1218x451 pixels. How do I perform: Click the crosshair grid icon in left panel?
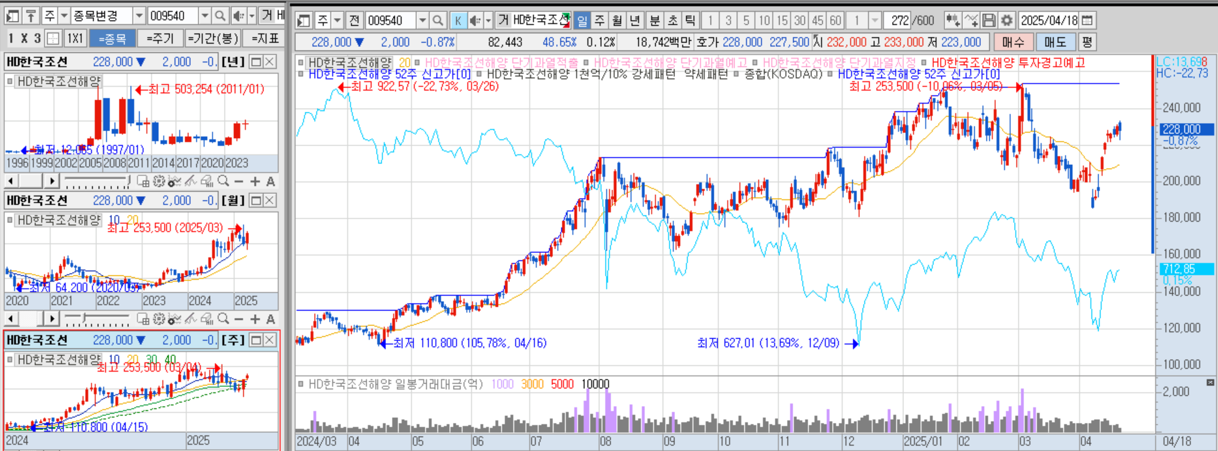pos(53,39)
